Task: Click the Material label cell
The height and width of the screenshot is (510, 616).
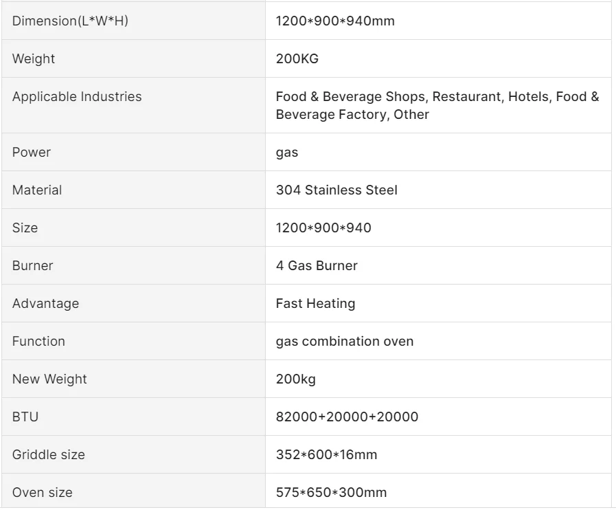Action: pos(37,190)
